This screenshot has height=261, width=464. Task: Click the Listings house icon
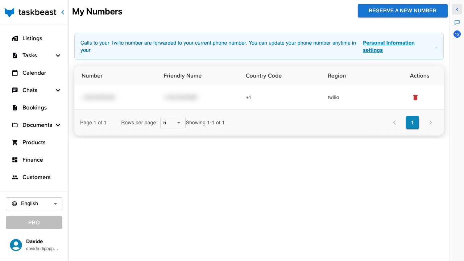click(x=15, y=38)
